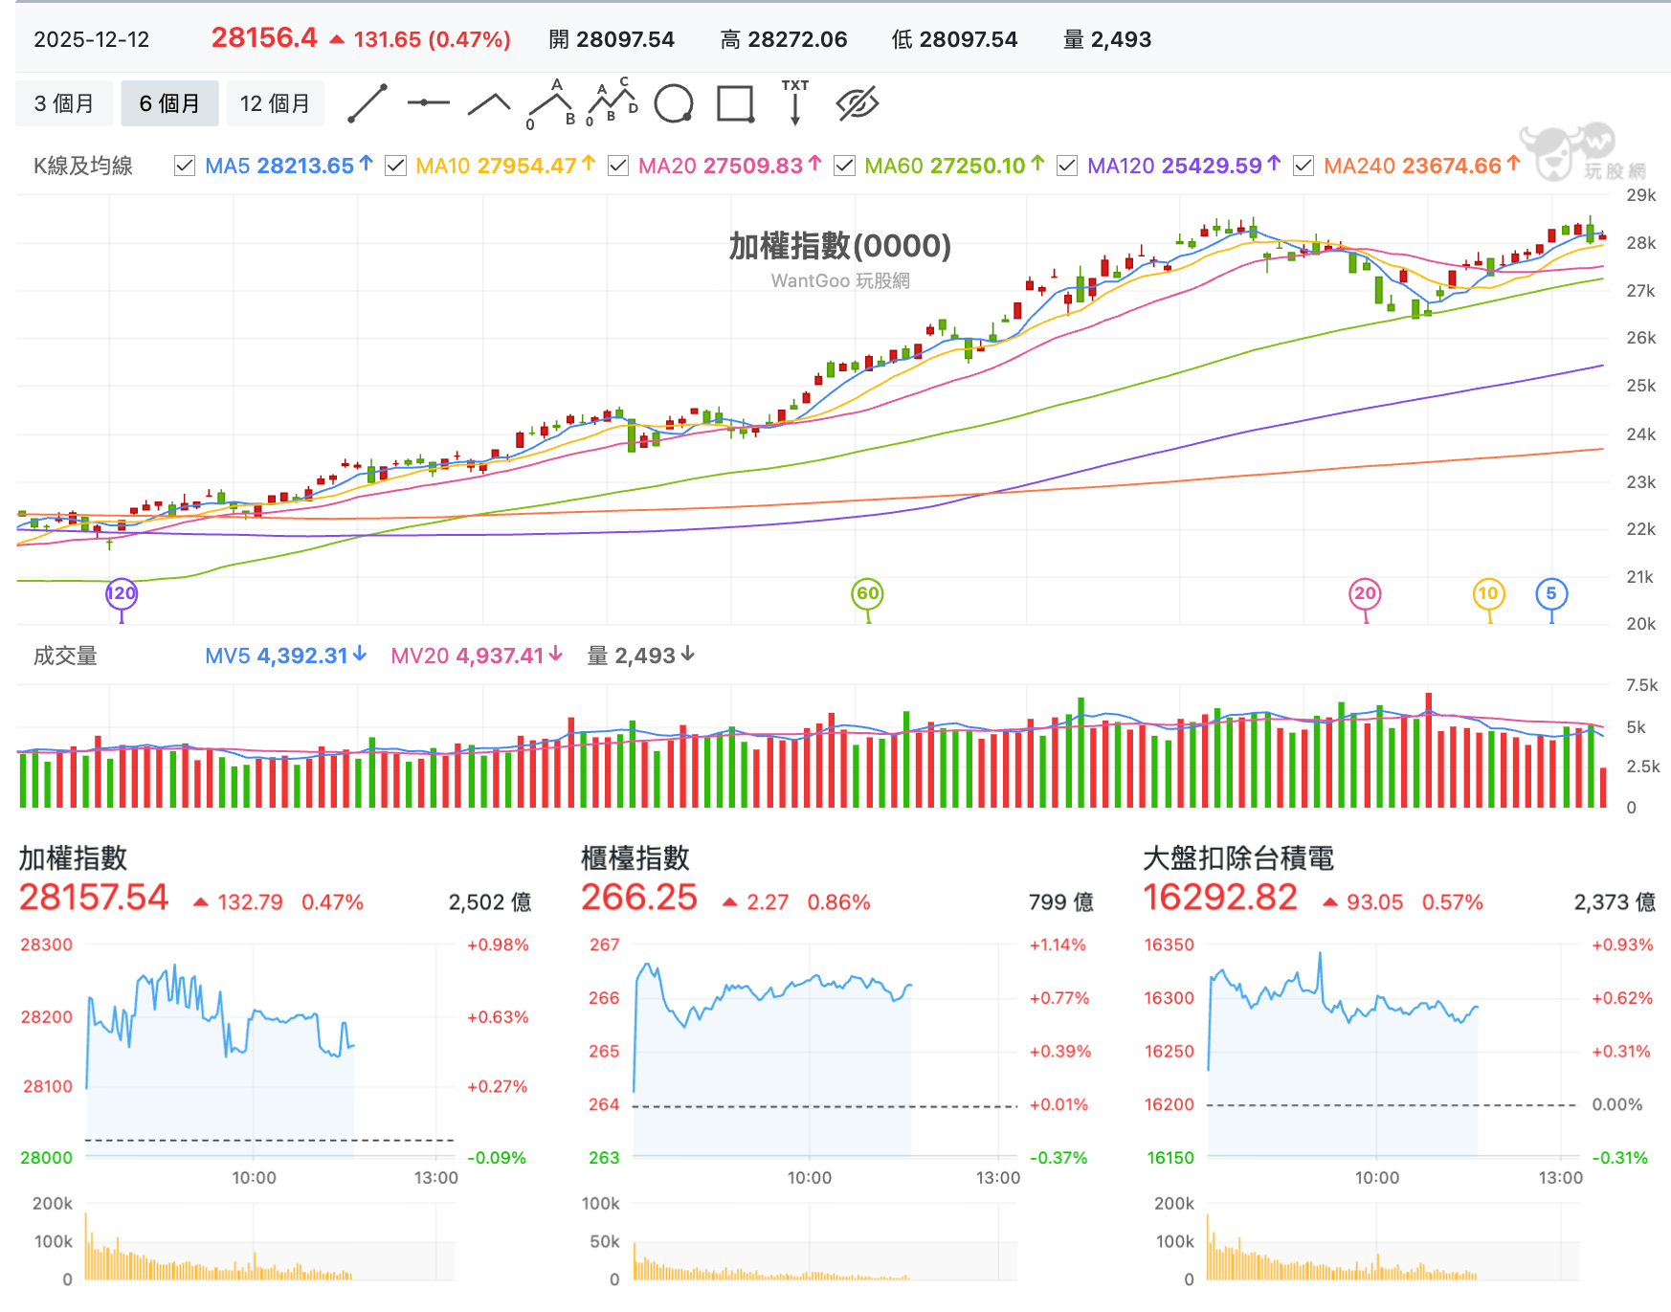1671x1312 pixels.
Task: Toggle the MA20 moving average checkbox
Action: point(618,166)
